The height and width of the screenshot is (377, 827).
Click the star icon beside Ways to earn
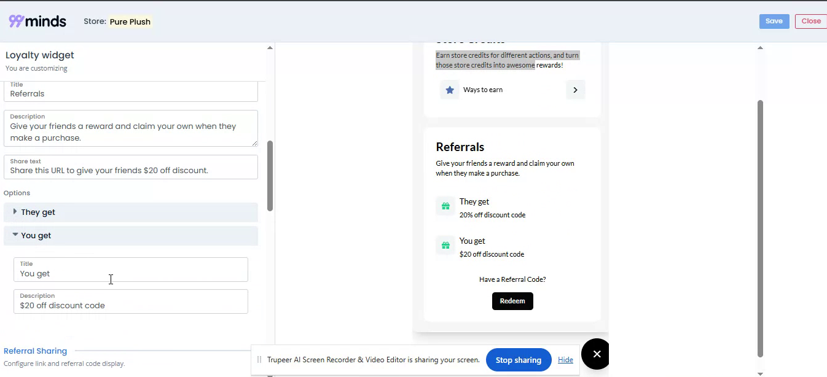(x=450, y=90)
